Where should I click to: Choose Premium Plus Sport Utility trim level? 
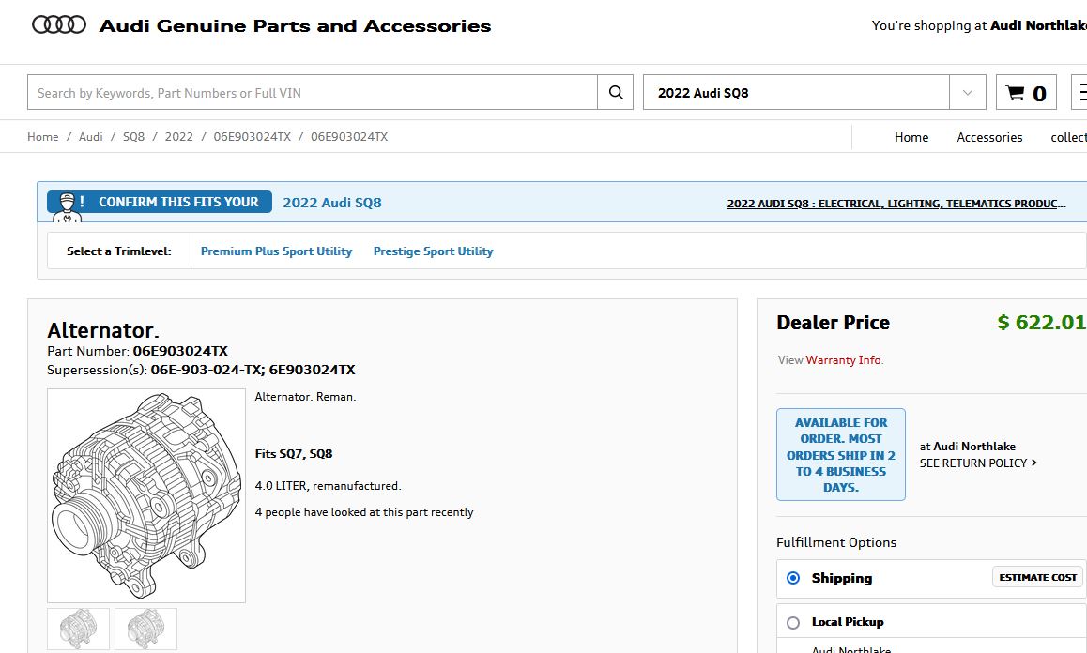pyautogui.click(x=277, y=251)
